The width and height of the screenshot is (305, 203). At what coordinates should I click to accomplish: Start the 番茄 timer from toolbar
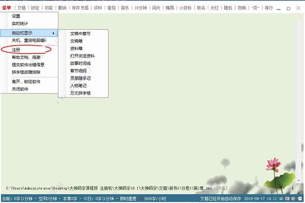111,8
